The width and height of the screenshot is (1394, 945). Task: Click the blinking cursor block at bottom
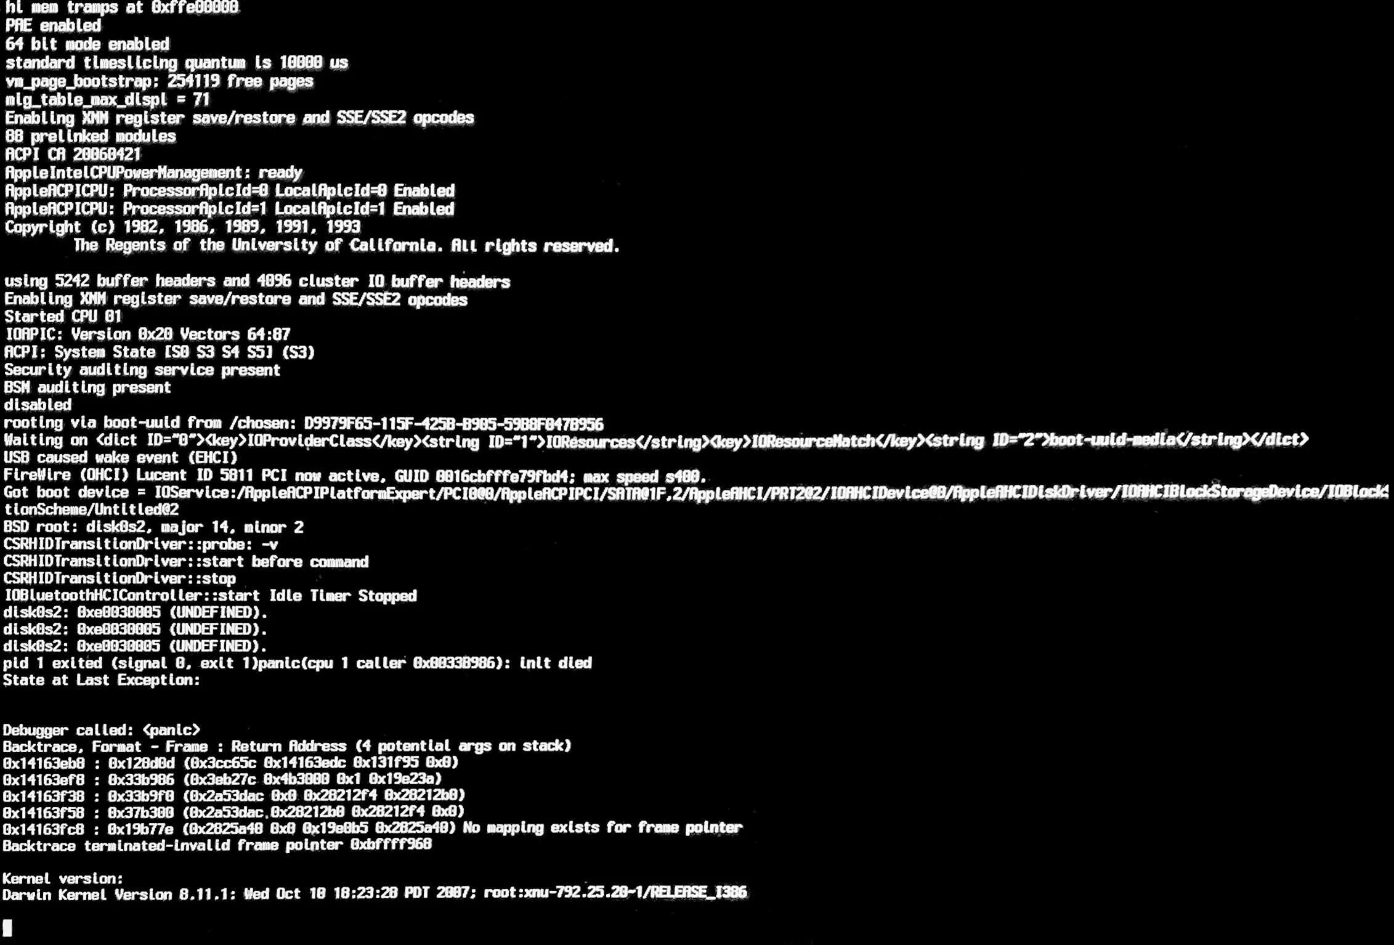7,927
